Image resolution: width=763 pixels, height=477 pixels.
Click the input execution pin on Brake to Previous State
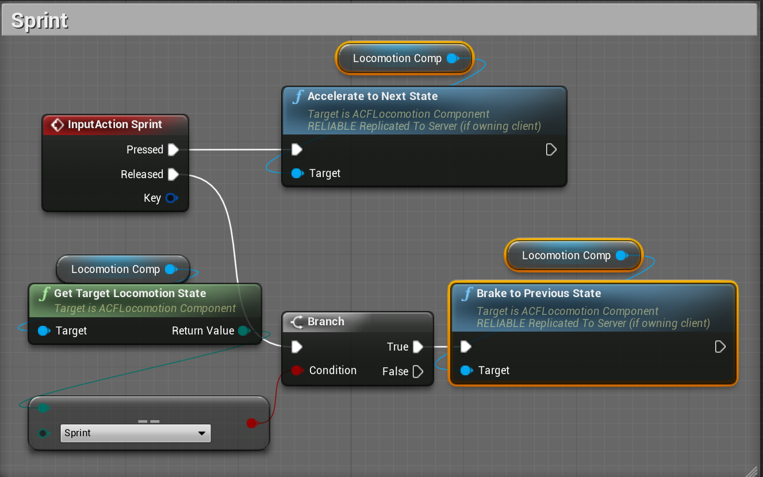pyautogui.click(x=466, y=347)
